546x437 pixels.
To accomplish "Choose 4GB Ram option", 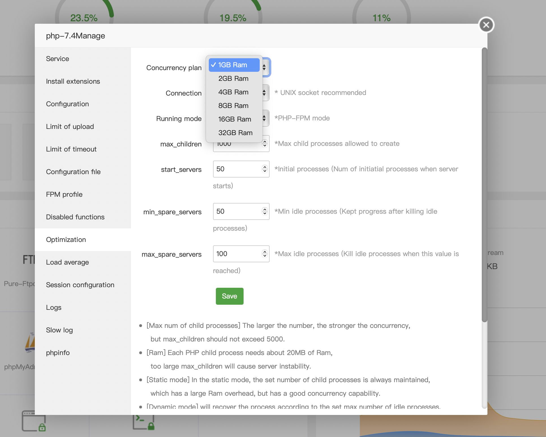I will pyautogui.click(x=234, y=92).
